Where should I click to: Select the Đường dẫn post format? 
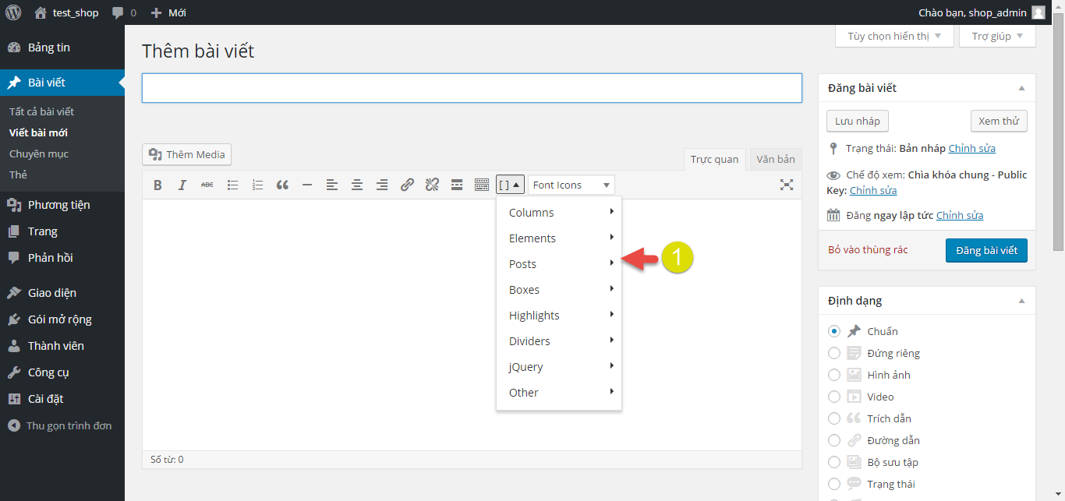pos(834,440)
